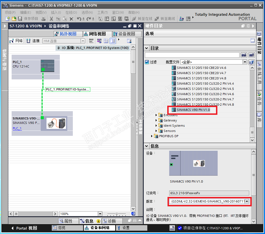Viewport: 265px width, 234px height.
Task: Activate 连接 connections mode
Action: tap(33, 41)
